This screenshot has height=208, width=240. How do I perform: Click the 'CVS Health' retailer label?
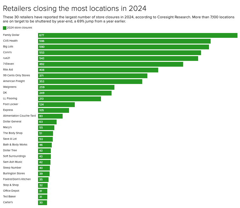10,41
